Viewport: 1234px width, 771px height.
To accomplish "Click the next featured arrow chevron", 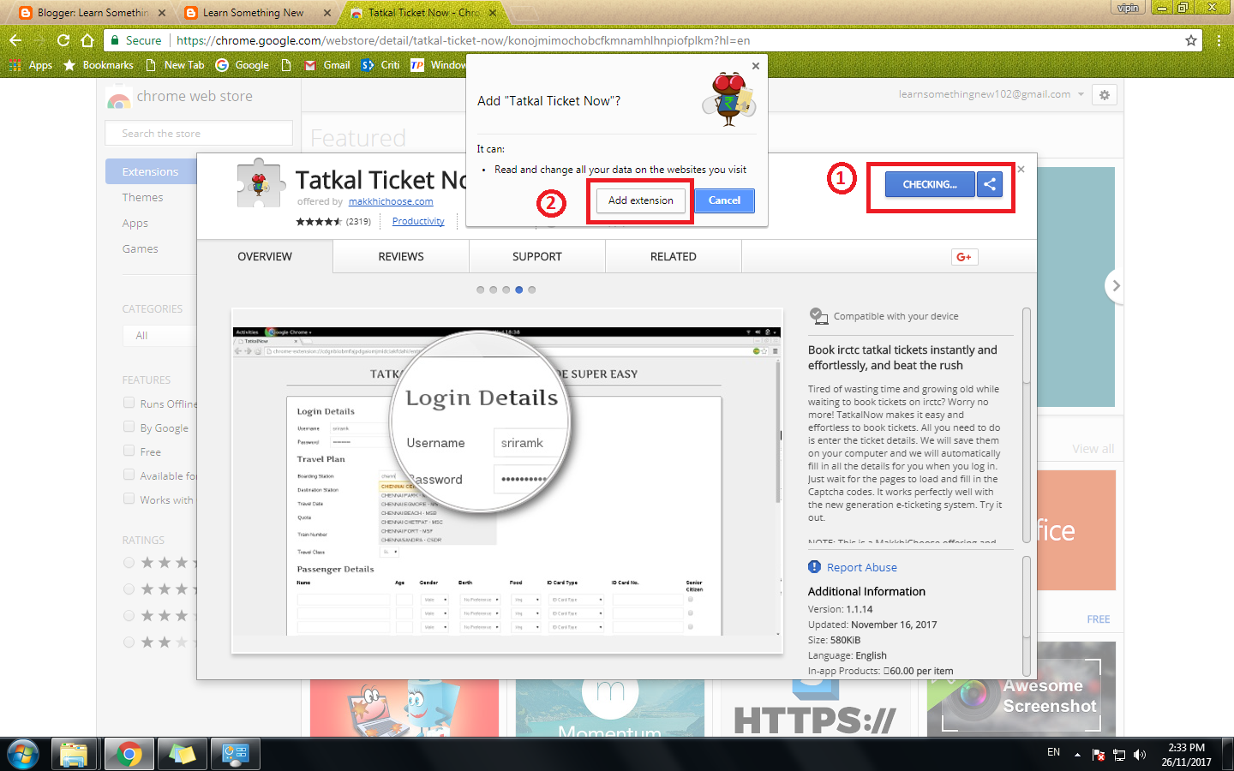I will point(1115,286).
